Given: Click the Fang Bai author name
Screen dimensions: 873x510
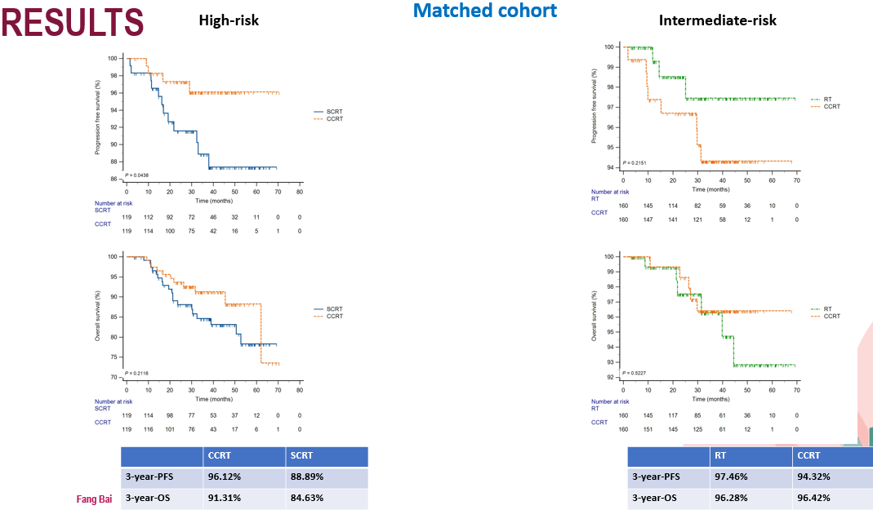Looking at the screenshot, I should [94, 499].
